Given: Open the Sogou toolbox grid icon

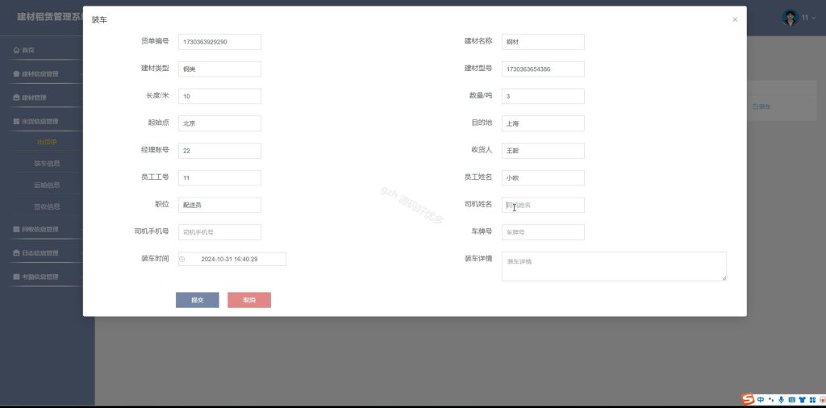Looking at the screenshot, I should (813, 400).
